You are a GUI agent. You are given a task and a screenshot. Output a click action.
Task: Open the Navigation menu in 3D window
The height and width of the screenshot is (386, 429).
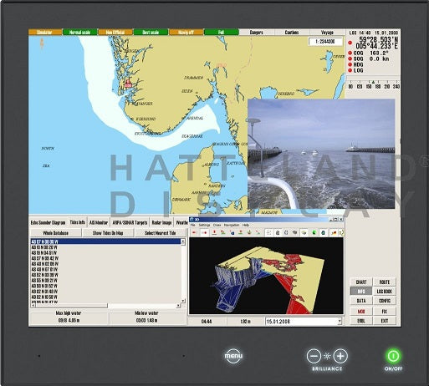[232, 225]
